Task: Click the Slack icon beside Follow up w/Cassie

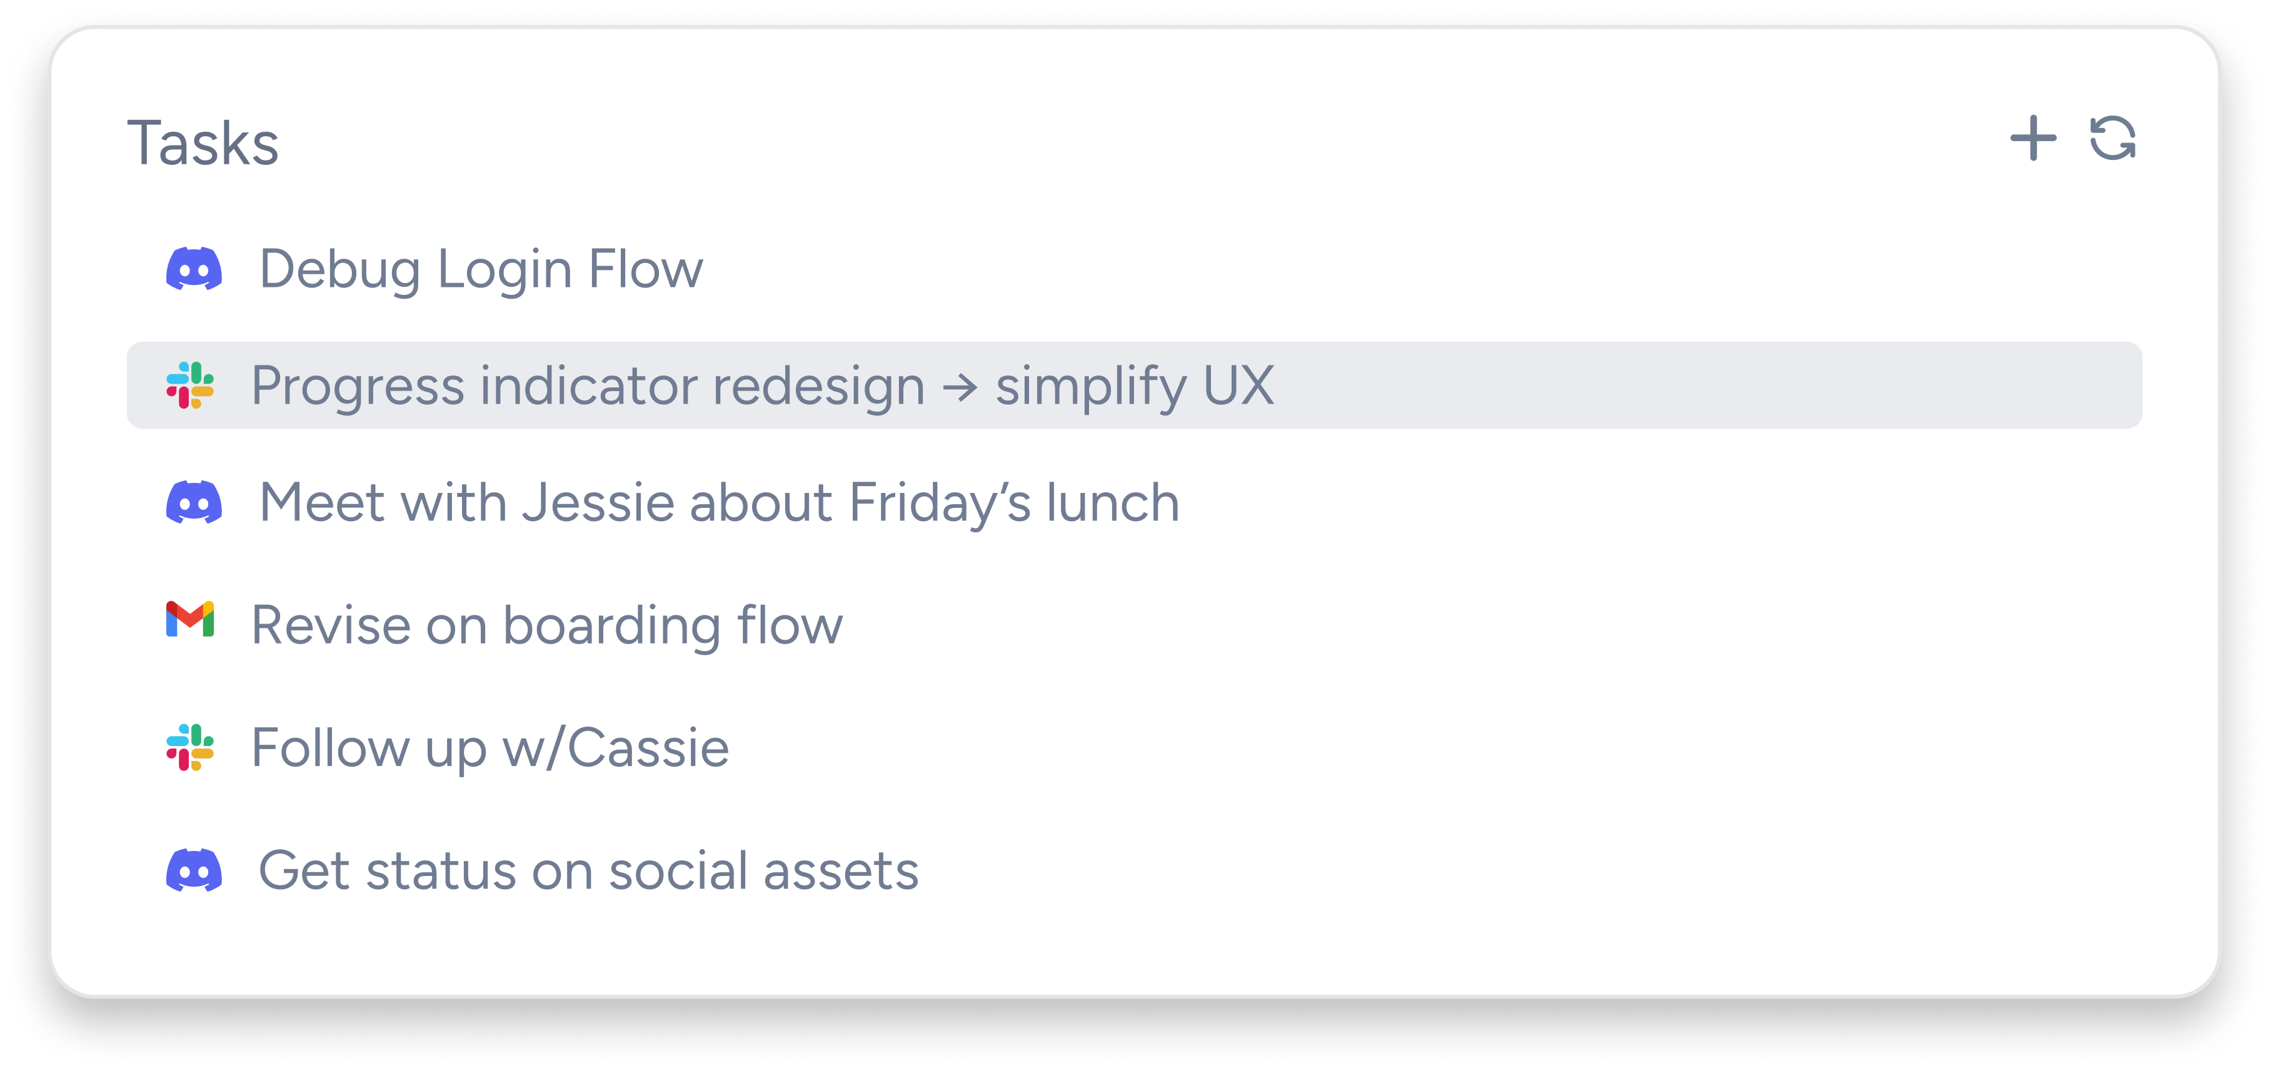Action: pyautogui.click(x=190, y=748)
